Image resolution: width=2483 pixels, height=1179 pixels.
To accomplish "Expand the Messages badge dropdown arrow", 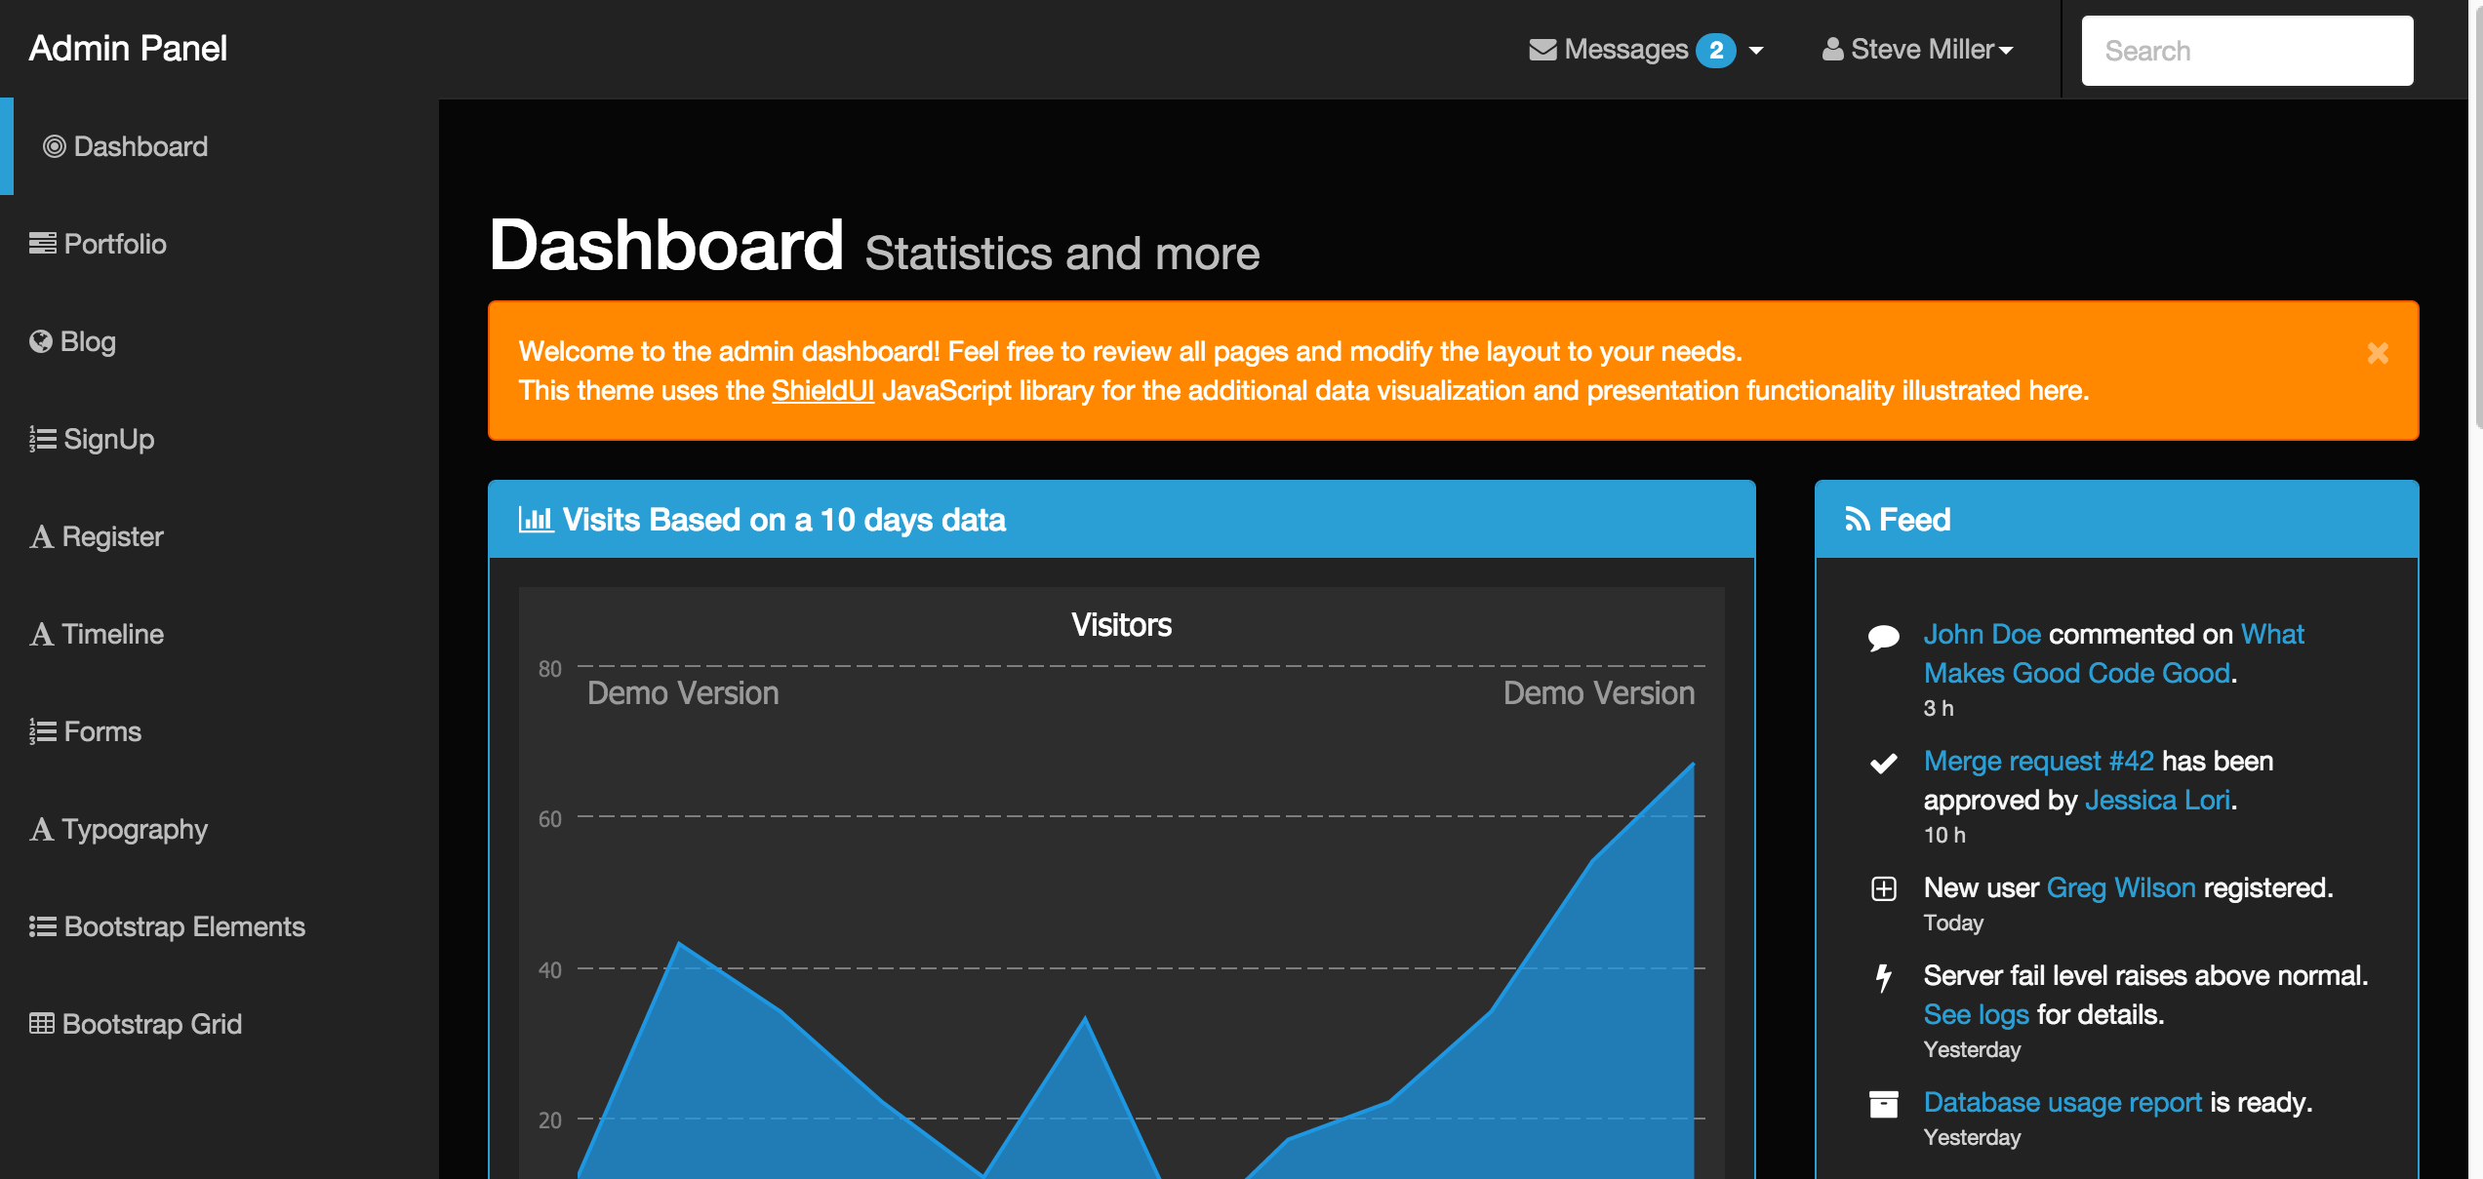I will [x=1759, y=49].
